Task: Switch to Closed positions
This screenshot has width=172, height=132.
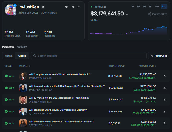Action: (22, 56)
